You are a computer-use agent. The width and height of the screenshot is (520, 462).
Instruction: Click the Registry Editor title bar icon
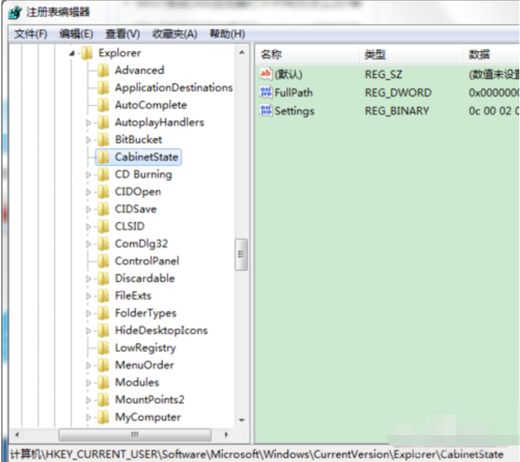16,12
